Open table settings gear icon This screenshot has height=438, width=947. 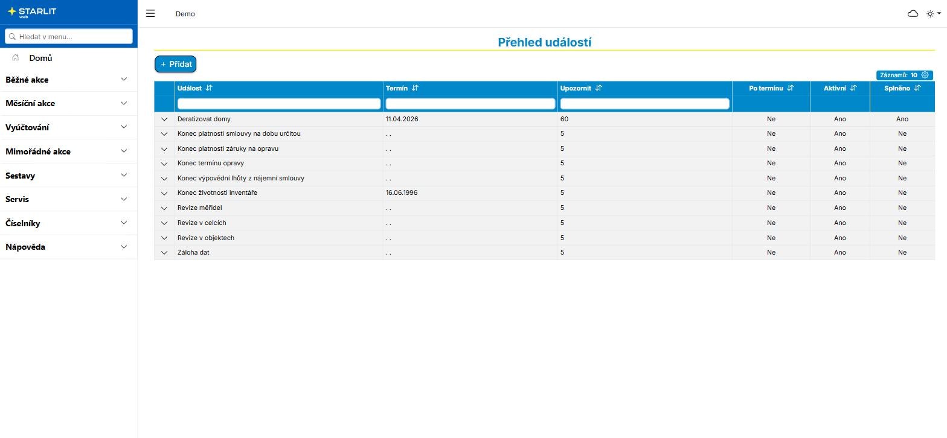point(925,75)
